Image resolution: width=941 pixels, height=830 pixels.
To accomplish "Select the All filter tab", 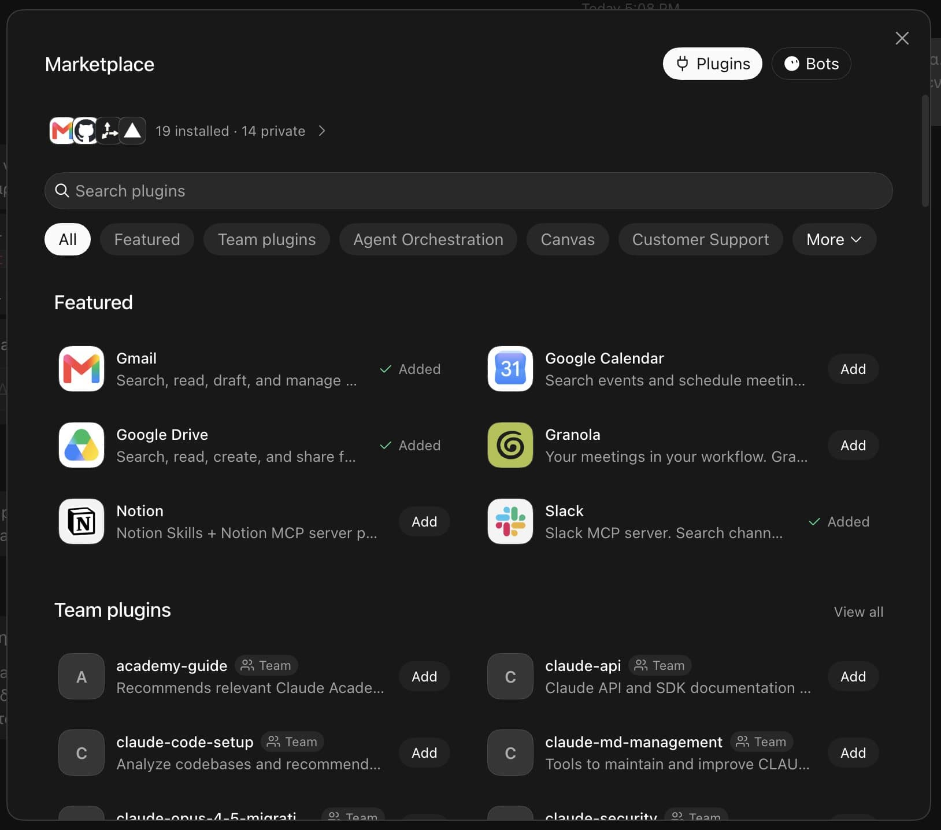I will coord(68,239).
